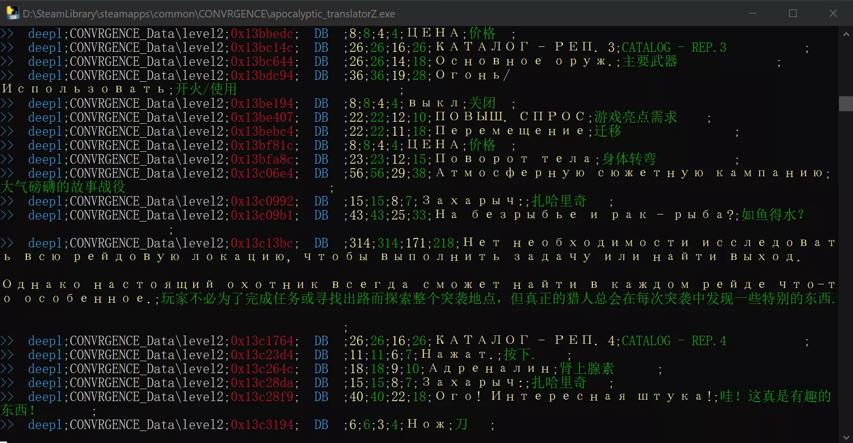Select the address 0x13bfa8c
The height and width of the screenshot is (443, 853).
pyautogui.click(x=262, y=159)
